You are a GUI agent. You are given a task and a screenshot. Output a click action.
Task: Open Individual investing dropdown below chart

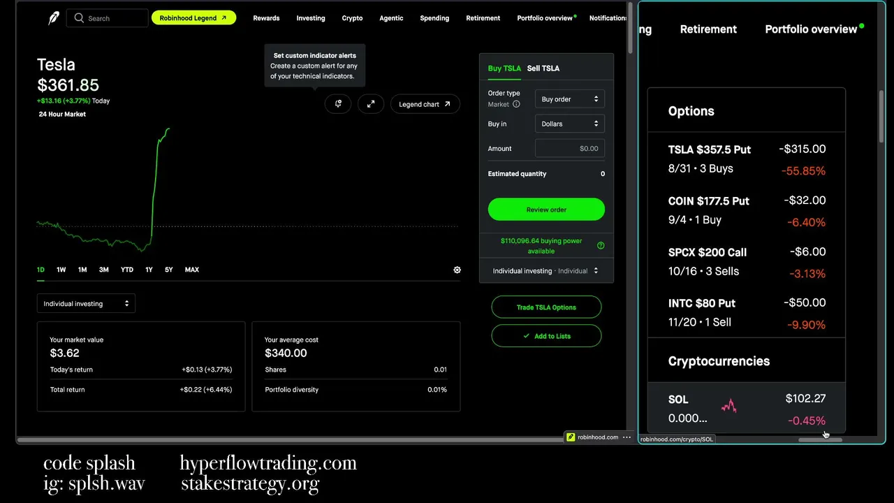[86, 303]
